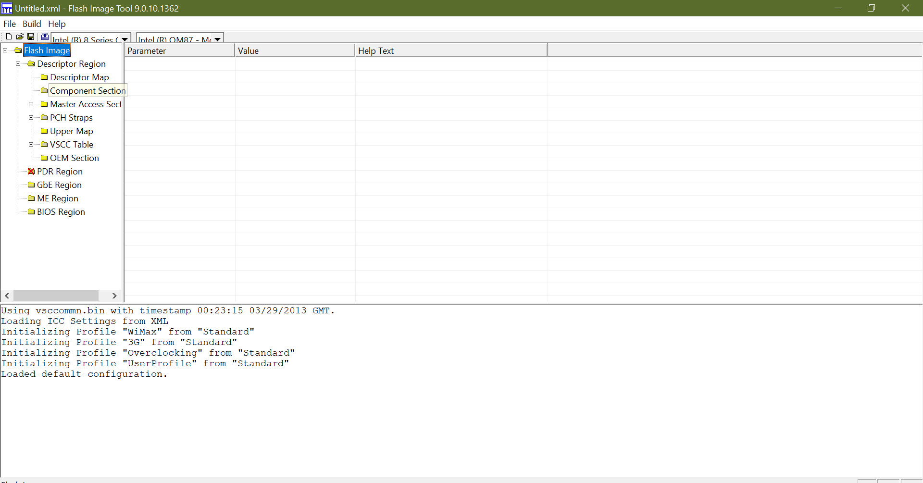Screen dimensions: 923x483
Task: Click the Build Image toolbar icon
Action: [45, 37]
